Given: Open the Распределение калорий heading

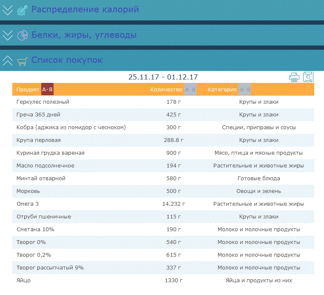Looking at the screenshot, I should pyautogui.click(x=85, y=9).
